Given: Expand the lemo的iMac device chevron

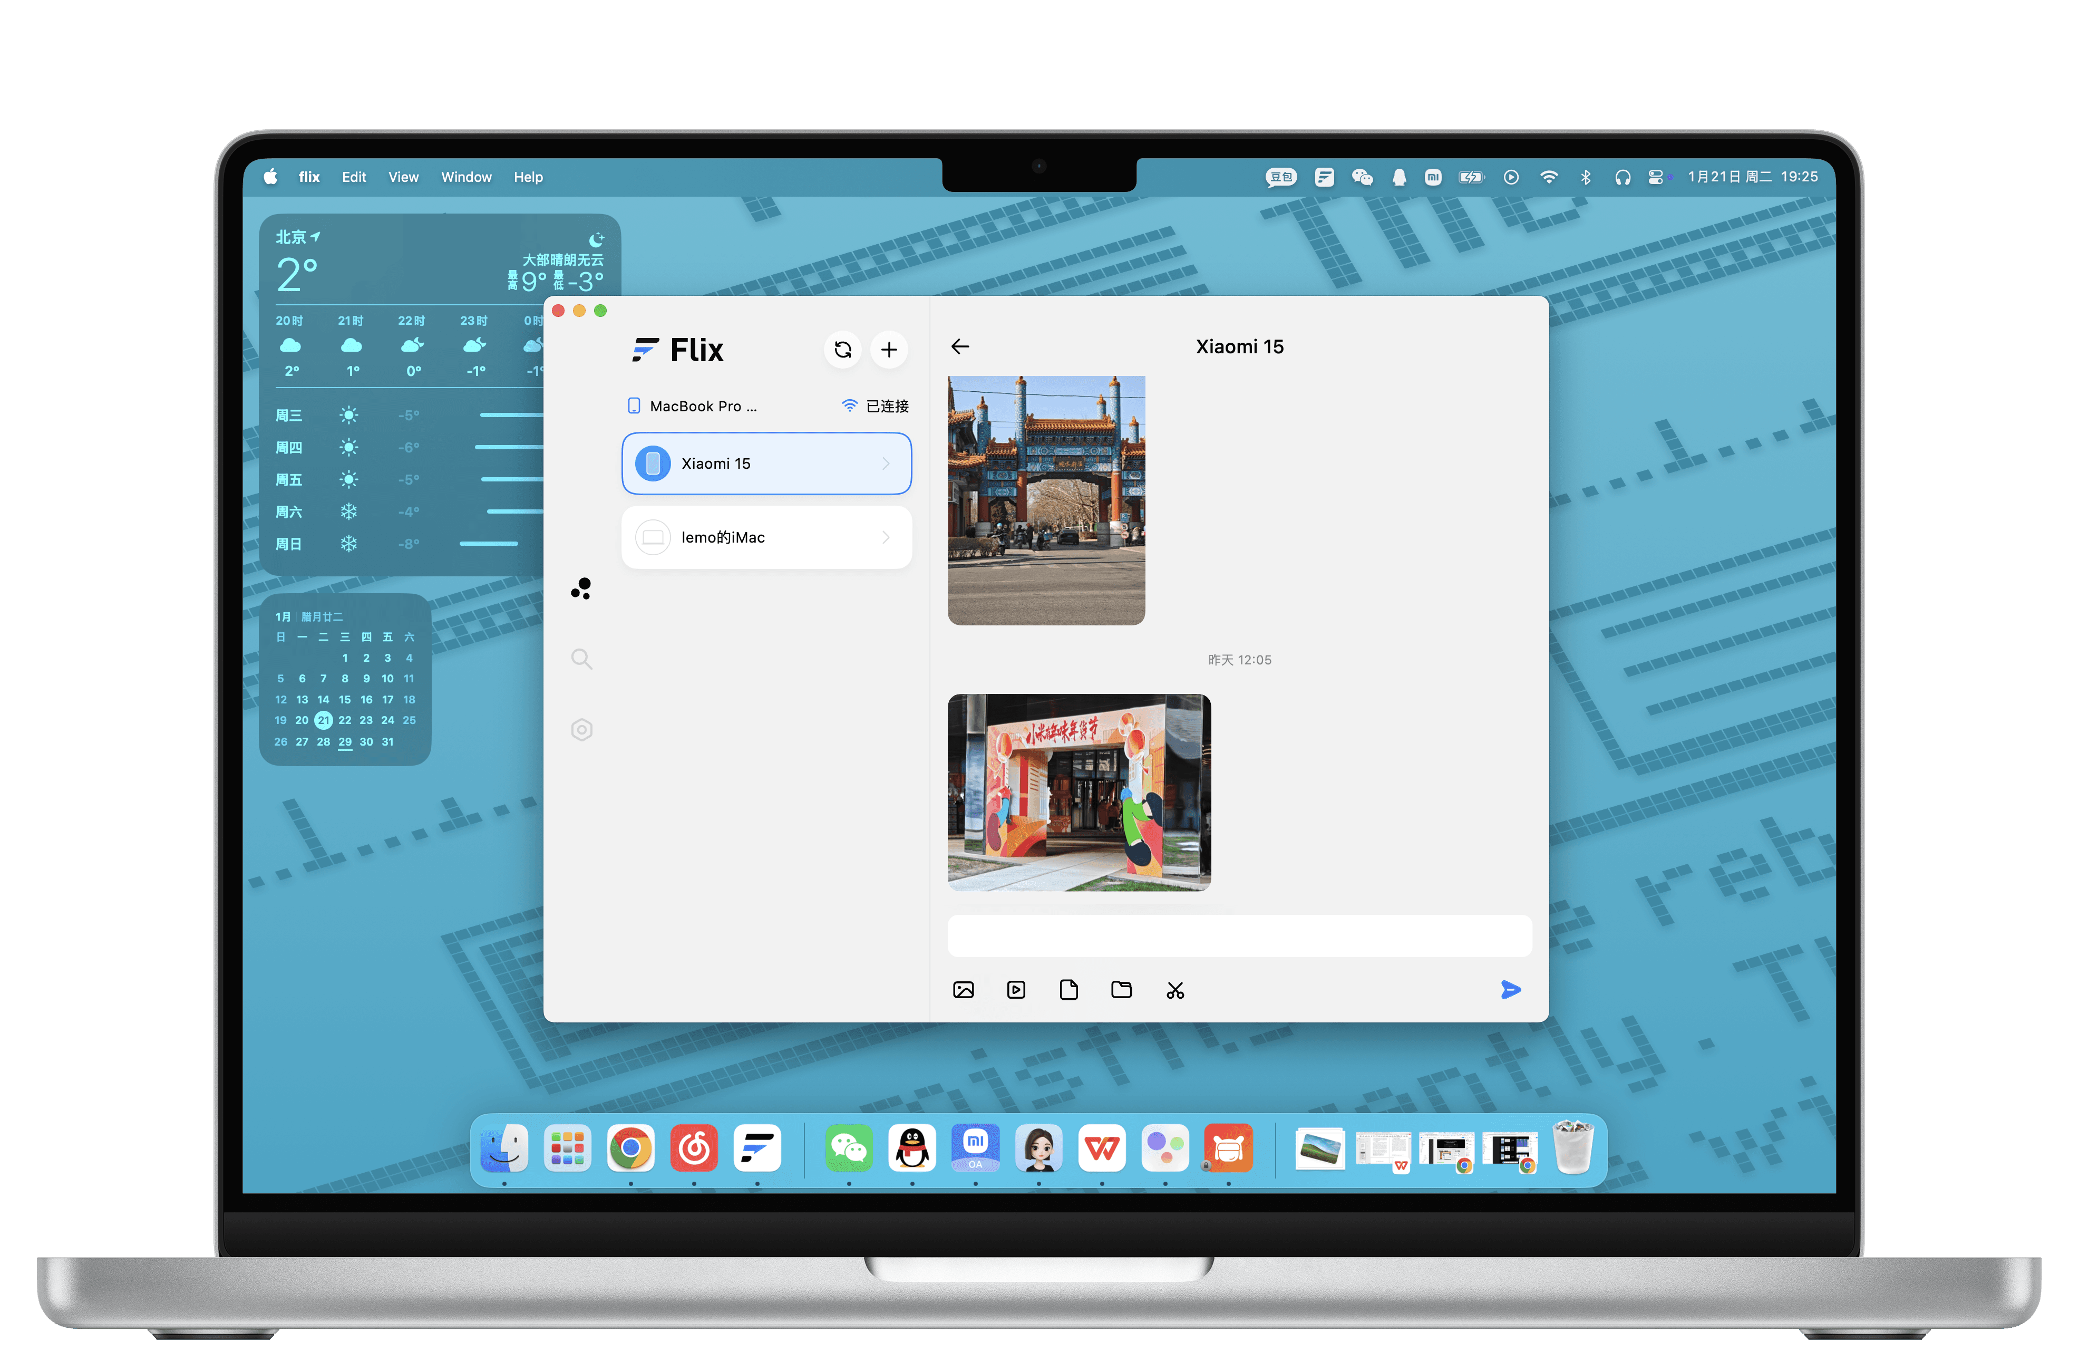Looking at the screenshot, I should (x=886, y=537).
